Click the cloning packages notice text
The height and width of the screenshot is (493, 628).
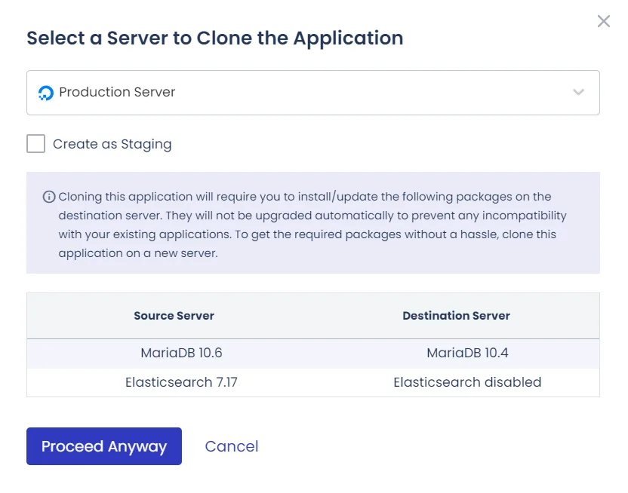tap(312, 225)
